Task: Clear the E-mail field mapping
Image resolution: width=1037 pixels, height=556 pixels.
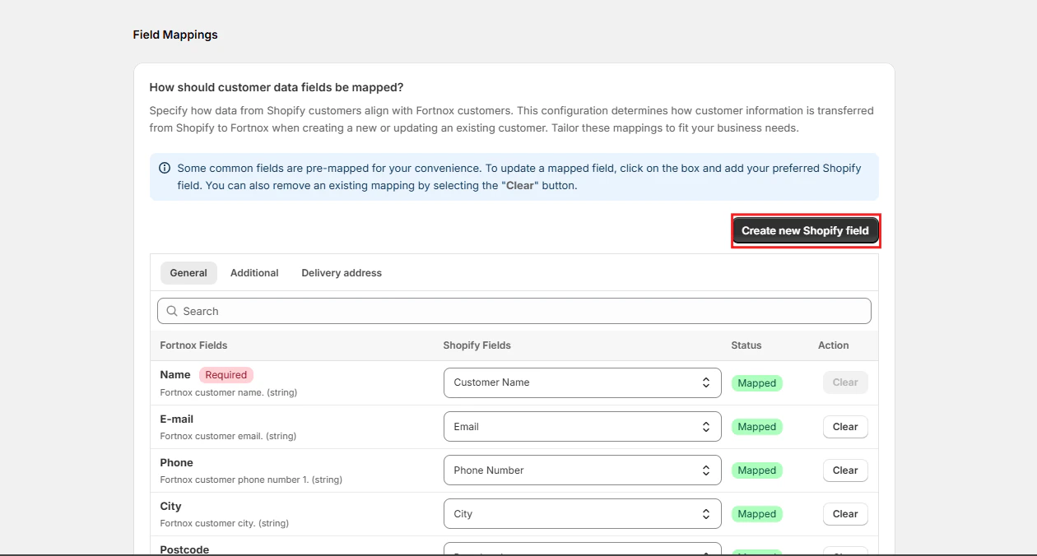Action: 845,427
